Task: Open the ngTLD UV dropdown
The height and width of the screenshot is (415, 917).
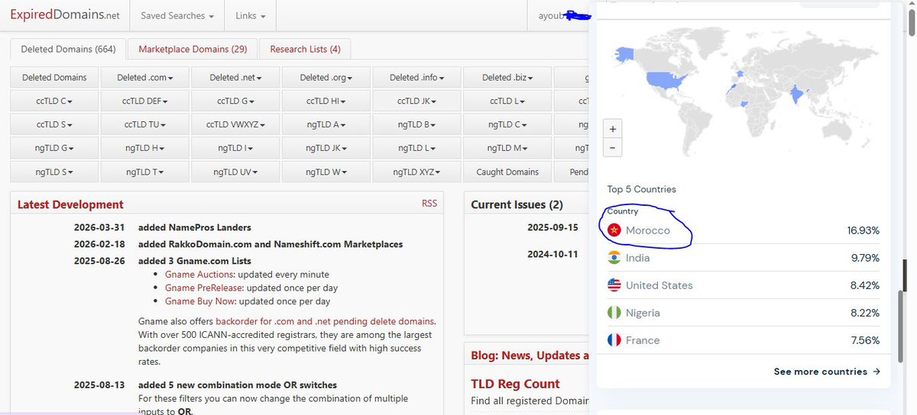Action: coord(235,172)
